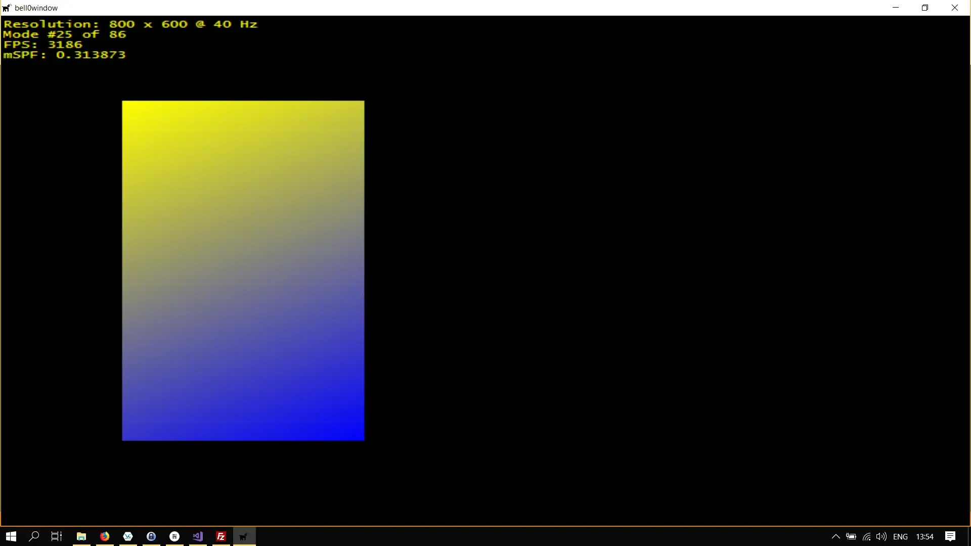Minimize the bell0window window

tap(896, 8)
